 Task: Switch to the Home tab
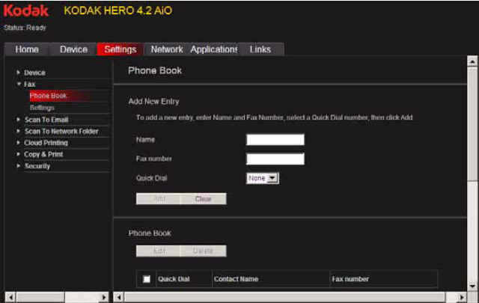coord(27,49)
